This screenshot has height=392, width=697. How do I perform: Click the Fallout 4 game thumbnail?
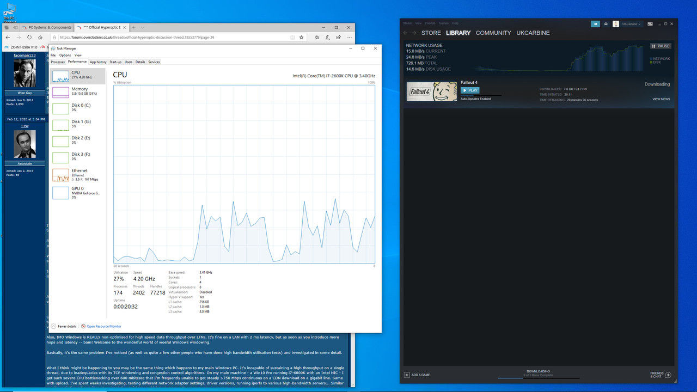432,91
